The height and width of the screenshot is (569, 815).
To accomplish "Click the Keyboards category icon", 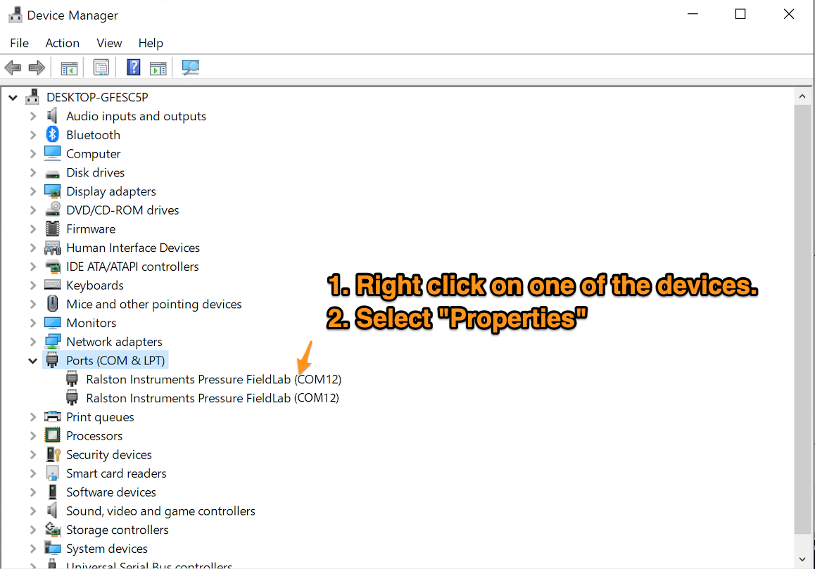I will tap(53, 285).
